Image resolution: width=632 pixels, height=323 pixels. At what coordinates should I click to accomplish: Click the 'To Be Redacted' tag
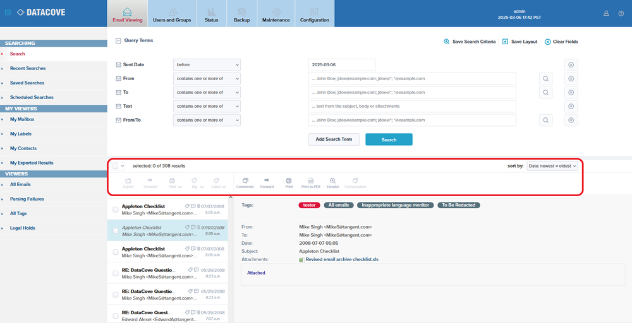[x=459, y=205]
